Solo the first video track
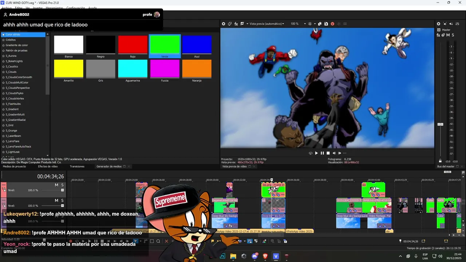This screenshot has height=262, width=466. 62,185
